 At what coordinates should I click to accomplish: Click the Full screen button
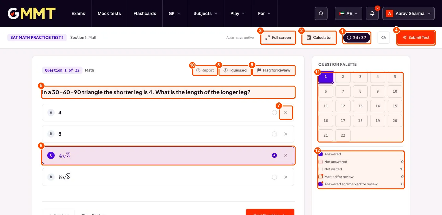(x=278, y=38)
